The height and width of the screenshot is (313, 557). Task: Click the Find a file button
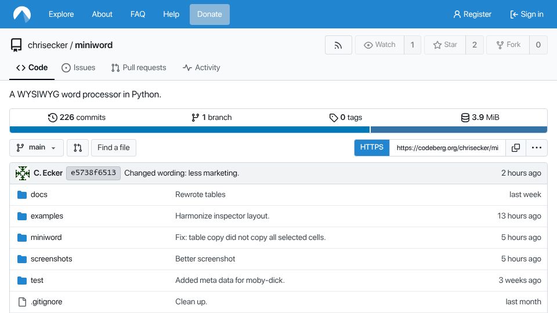[x=114, y=148]
